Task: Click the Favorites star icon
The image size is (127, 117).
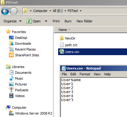Action: point(8,32)
